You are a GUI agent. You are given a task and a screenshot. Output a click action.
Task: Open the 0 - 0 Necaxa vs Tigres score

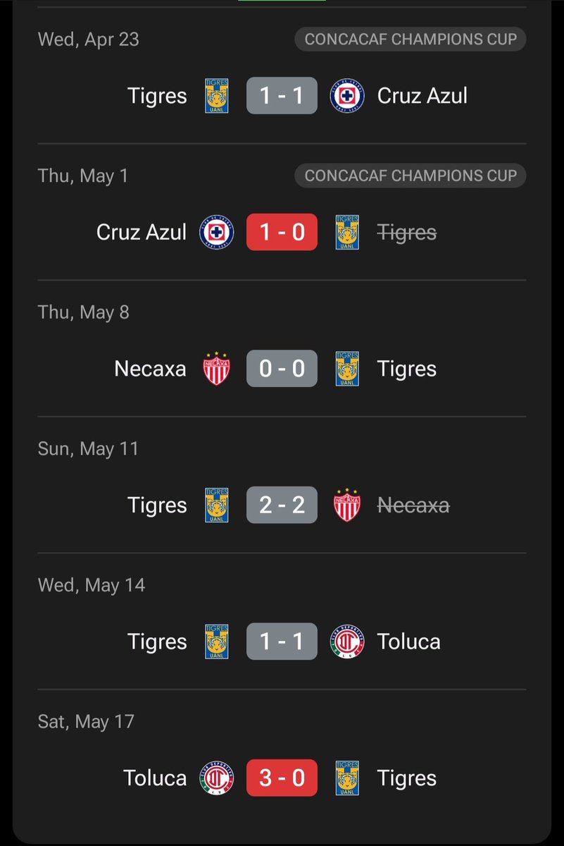pyautogui.click(x=282, y=369)
